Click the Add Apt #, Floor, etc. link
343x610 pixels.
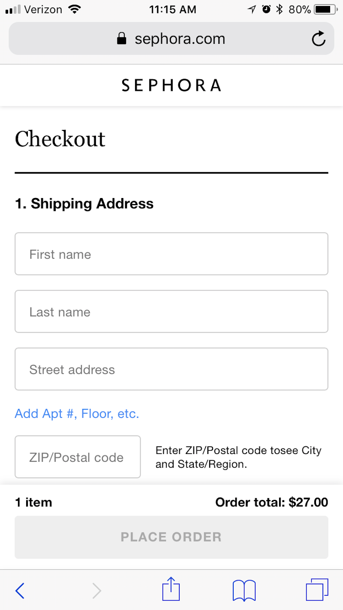pyautogui.click(x=77, y=414)
